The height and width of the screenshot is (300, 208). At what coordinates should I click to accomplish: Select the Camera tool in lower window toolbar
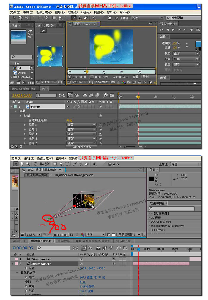tap(41, 164)
